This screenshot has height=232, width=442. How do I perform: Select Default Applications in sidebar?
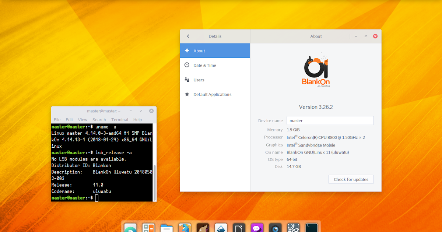(x=213, y=94)
